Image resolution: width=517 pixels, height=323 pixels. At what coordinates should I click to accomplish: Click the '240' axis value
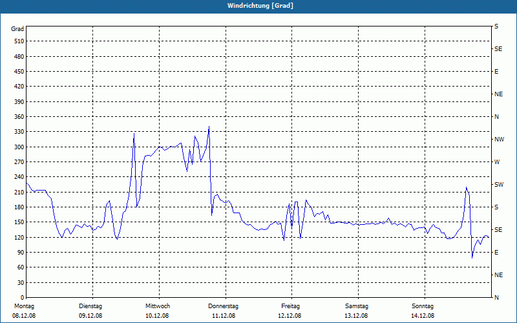pyautogui.click(x=19, y=177)
